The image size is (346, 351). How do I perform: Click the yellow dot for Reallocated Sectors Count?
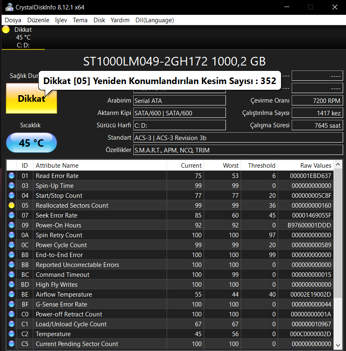12,205
